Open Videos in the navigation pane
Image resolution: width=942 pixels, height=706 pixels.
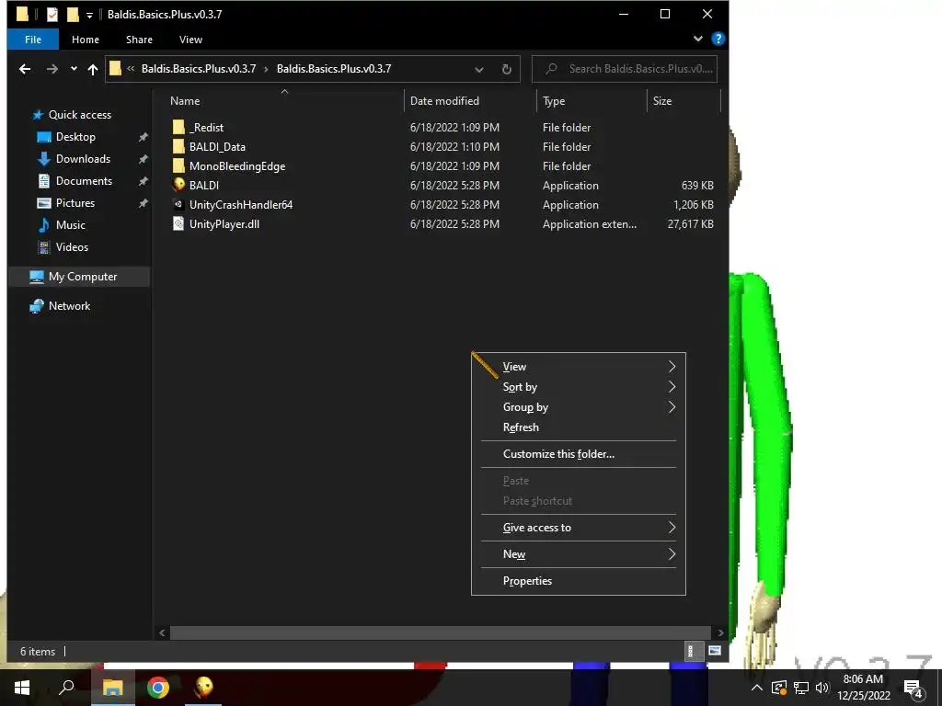[x=72, y=246]
